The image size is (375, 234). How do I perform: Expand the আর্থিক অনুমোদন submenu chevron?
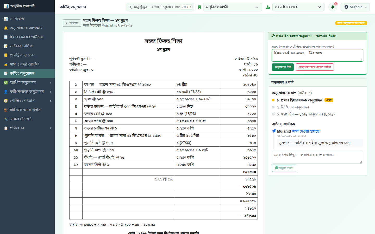tap(51, 83)
